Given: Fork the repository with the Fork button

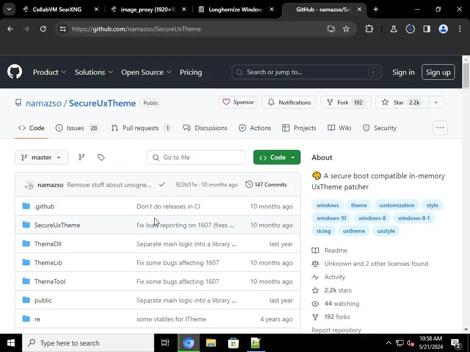Looking at the screenshot, I should (346, 102).
